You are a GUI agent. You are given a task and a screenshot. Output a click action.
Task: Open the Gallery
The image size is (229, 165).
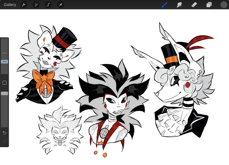[10, 5]
